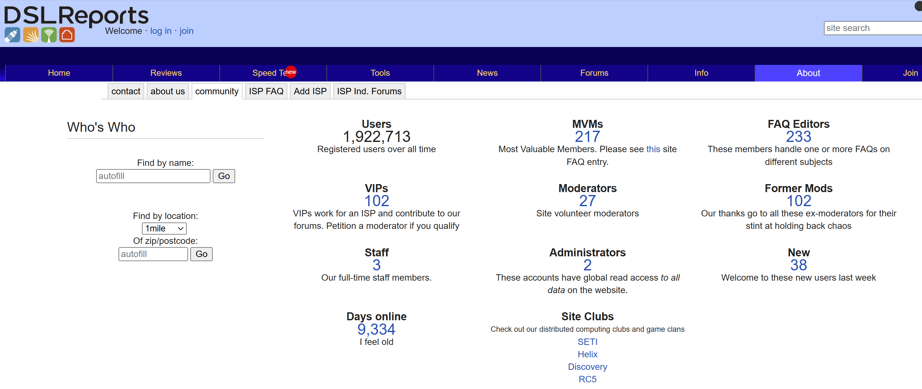Focus the zip/postcode input field
The image size is (922, 389).
[153, 254]
